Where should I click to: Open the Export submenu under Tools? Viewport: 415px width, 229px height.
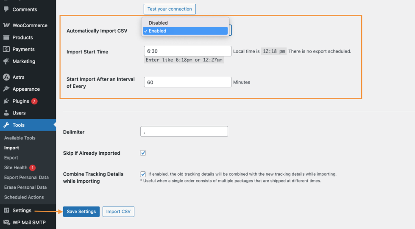coord(11,158)
